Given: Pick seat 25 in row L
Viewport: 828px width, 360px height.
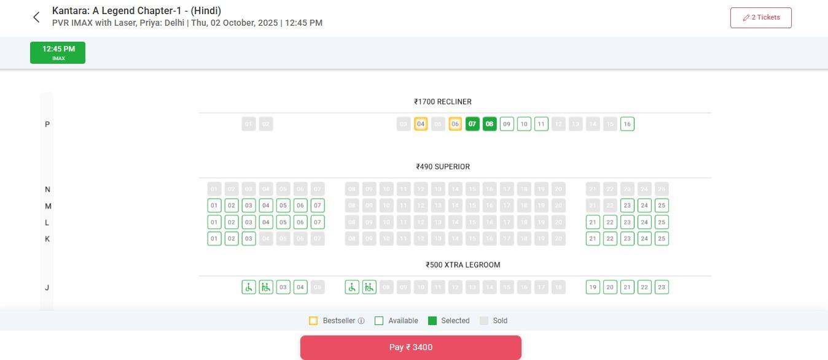Looking at the screenshot, I should tap(662, 222).
